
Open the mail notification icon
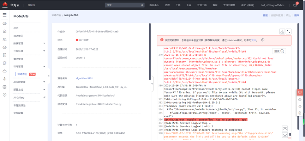coord(295,5)
